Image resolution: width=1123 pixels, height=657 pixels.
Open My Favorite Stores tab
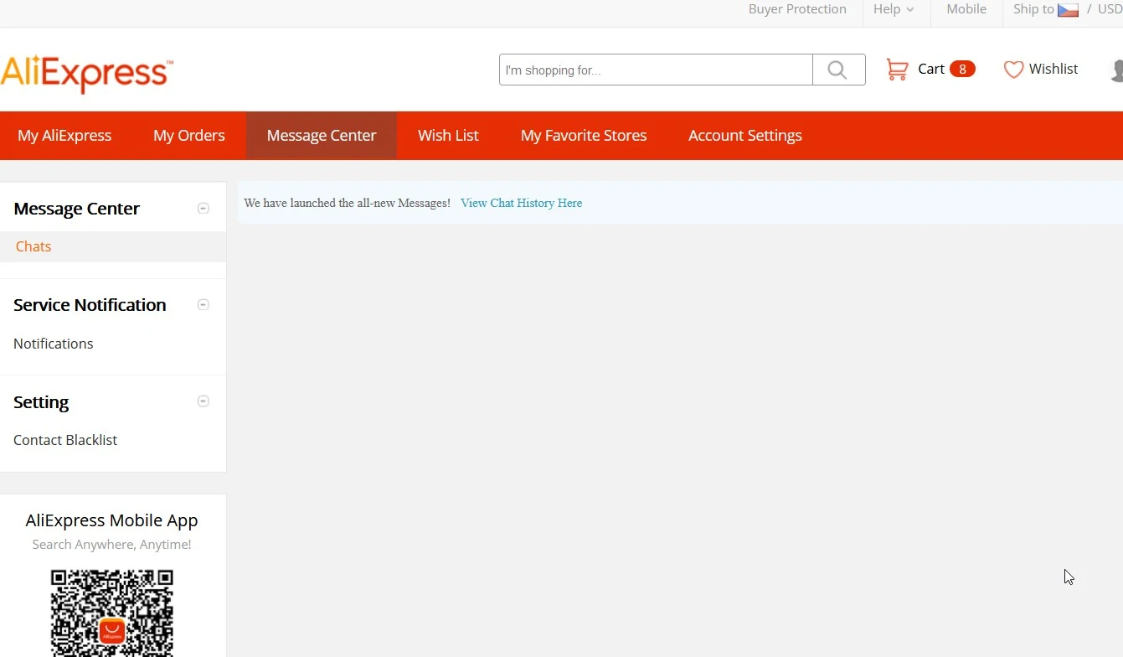coord(584,136)
